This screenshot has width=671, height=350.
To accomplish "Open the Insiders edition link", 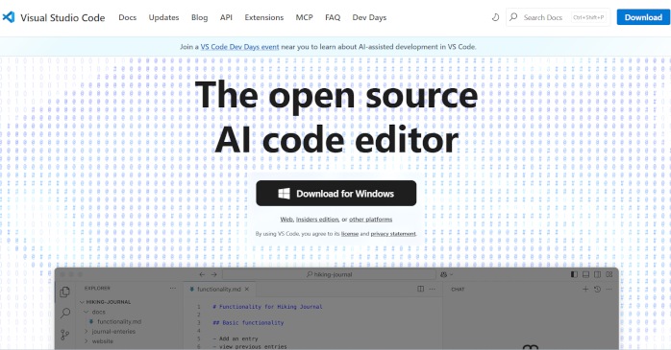I will 317,220.
